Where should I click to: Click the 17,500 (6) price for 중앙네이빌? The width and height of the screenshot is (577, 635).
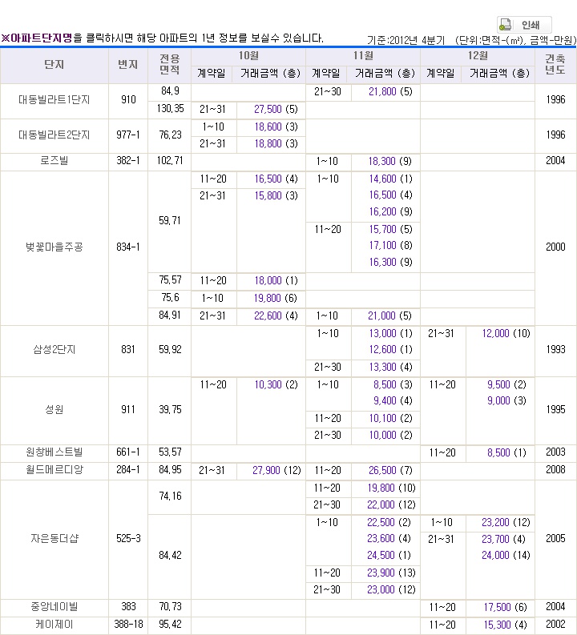tap(506, 608)
